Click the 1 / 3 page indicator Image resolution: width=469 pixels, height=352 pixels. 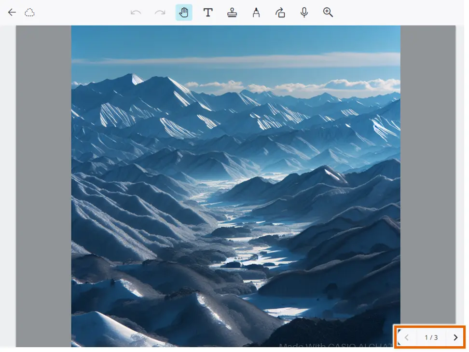(x=431, y=338)
